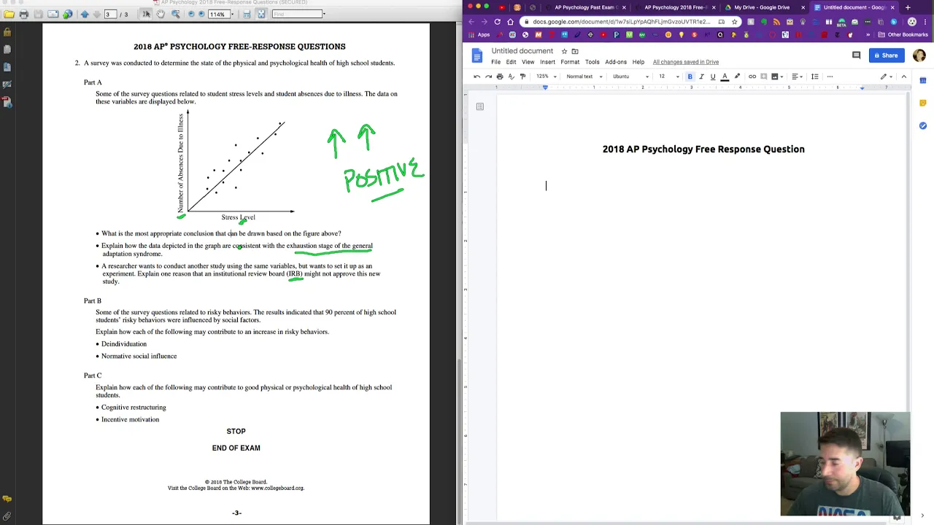This screenshot has width=934, height=525.
Task: Reload the page in Chrome
Action: (498, 22)
